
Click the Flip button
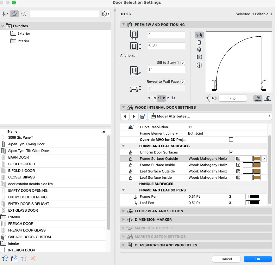[x=233, y=98]
